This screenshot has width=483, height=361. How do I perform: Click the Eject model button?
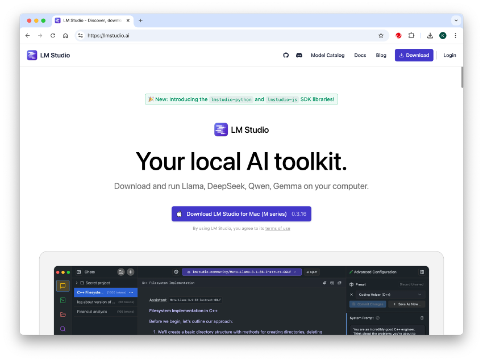pyautogui.click(x=312, y=272)
